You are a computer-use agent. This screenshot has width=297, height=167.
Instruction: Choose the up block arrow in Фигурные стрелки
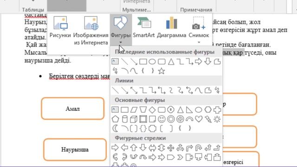(134, 148)
